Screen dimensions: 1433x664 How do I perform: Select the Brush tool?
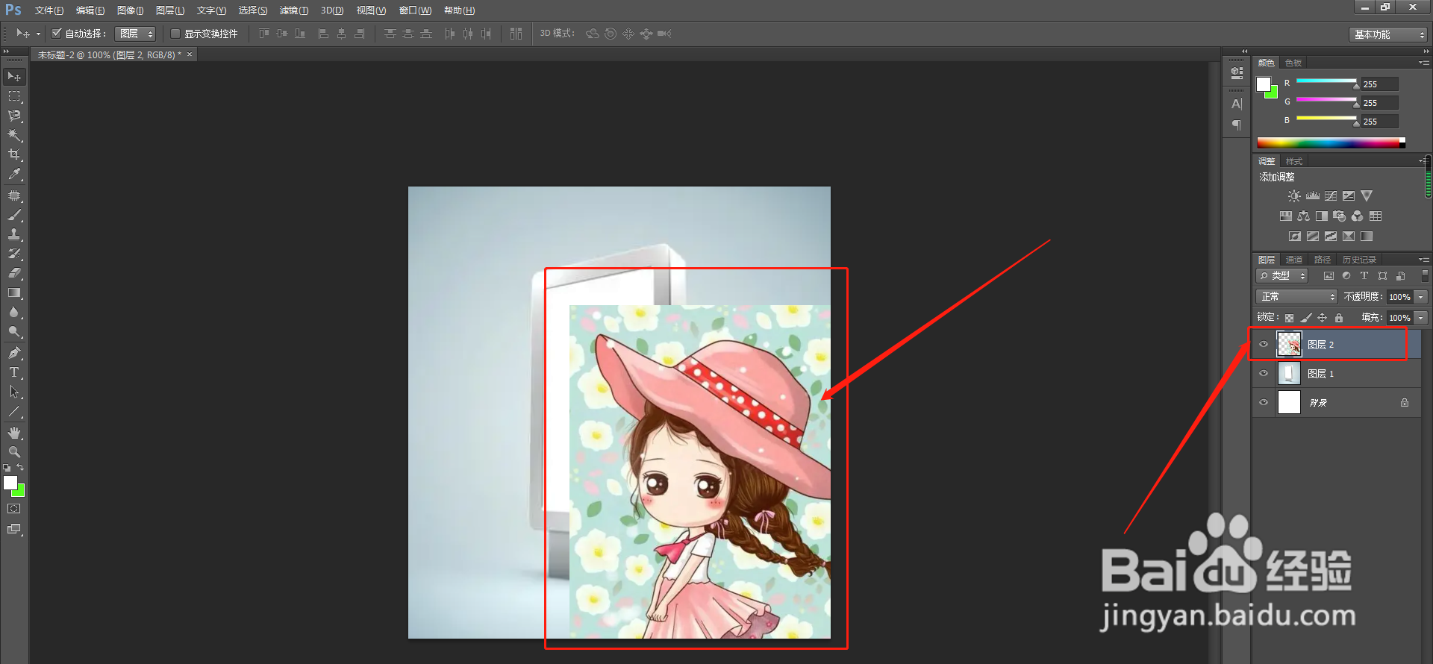[14, 215]
